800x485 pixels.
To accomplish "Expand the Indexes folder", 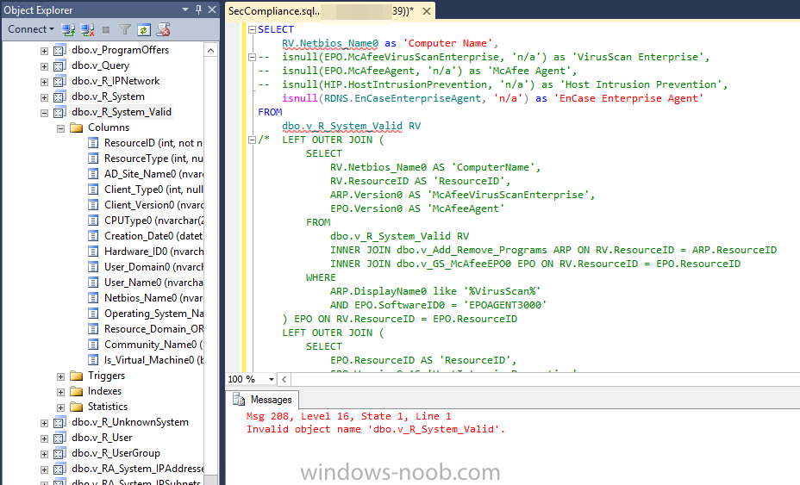I will (x=60, y=392).
